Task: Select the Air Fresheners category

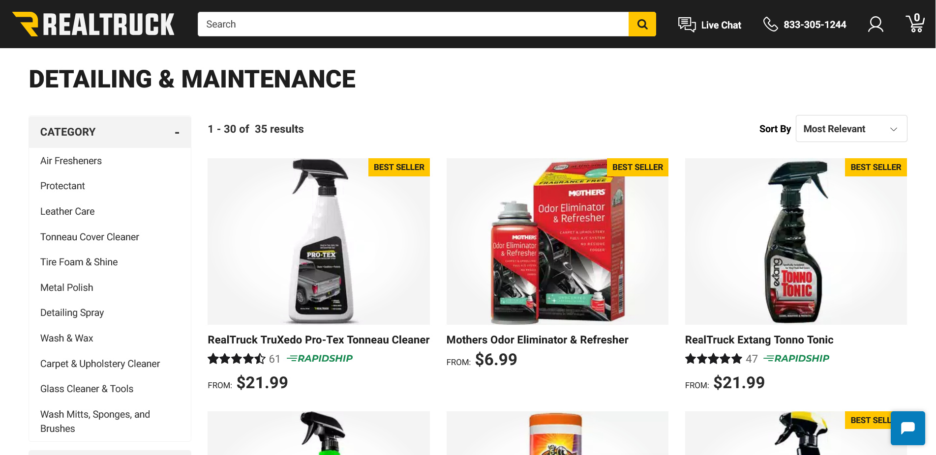Action: coord(71,161)
